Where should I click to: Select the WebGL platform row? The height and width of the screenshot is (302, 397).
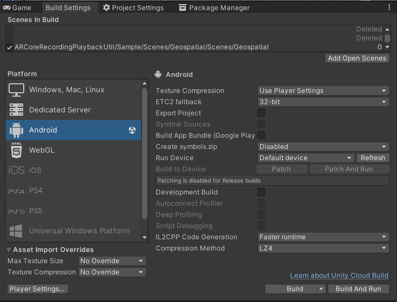tap(73, 150)
